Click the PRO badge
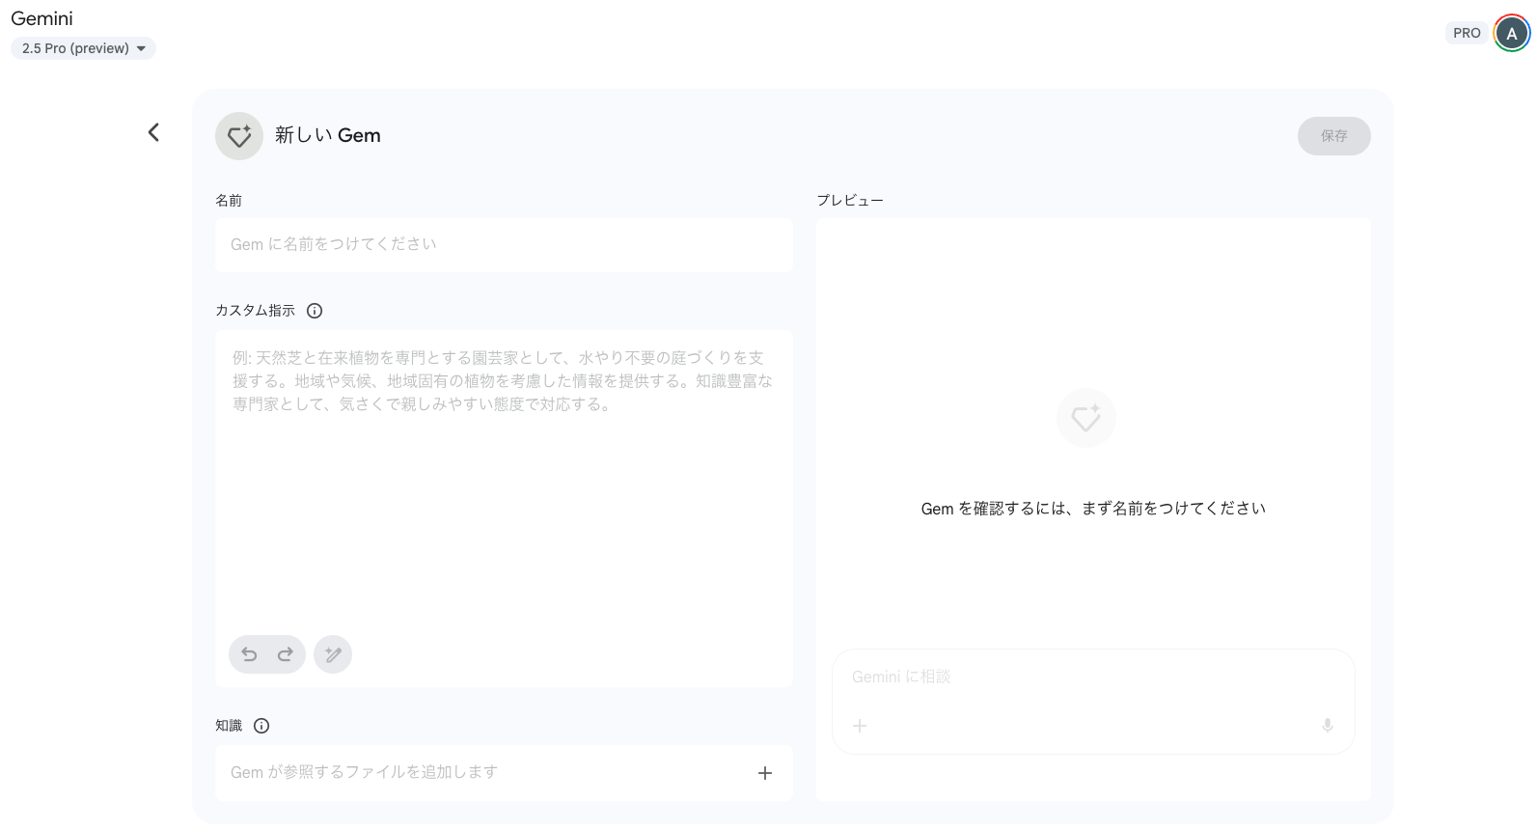 tap(1467, 33)
